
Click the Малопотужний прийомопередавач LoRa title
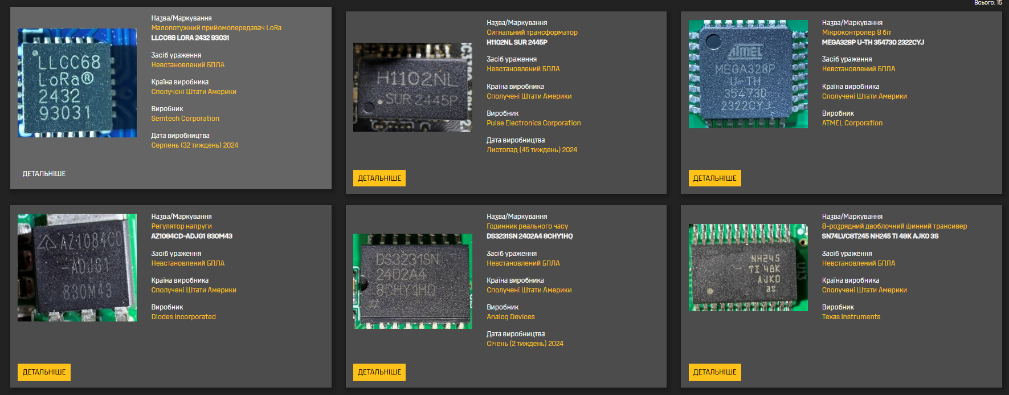pos(216,28)
